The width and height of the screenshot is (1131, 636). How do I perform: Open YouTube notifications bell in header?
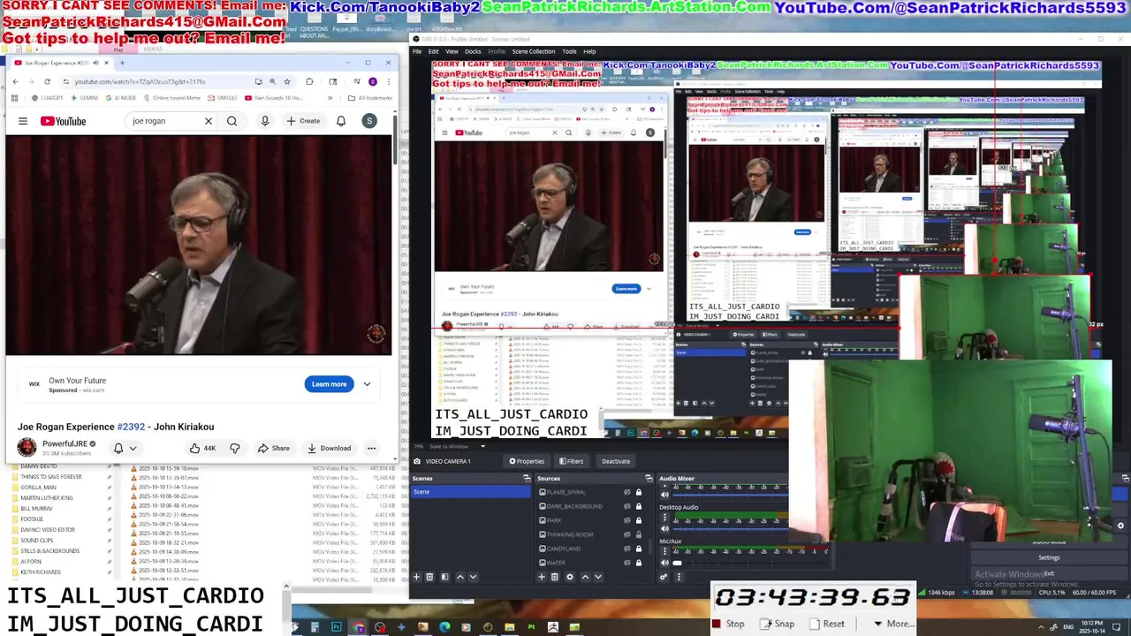point(341,121)
